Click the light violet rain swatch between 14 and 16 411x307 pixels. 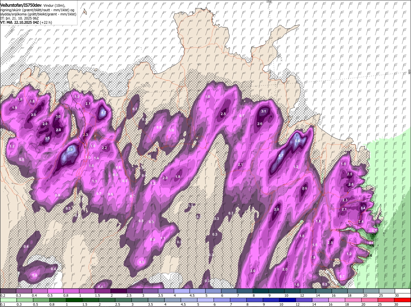pyautogui.click(x=320, y=300)
